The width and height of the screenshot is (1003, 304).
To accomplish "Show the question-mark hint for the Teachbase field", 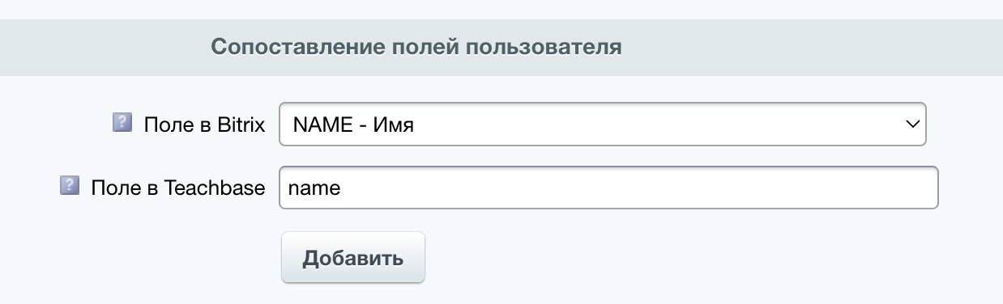I will coord(70,186).
